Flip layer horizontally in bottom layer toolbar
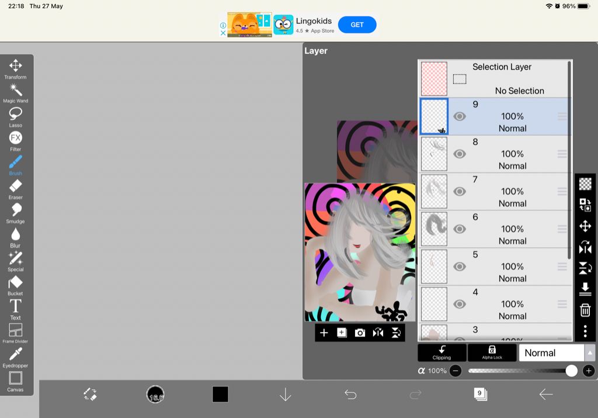The width and height of the screenshot is (598, 418). pyautogui.click(x=378, y=333)
